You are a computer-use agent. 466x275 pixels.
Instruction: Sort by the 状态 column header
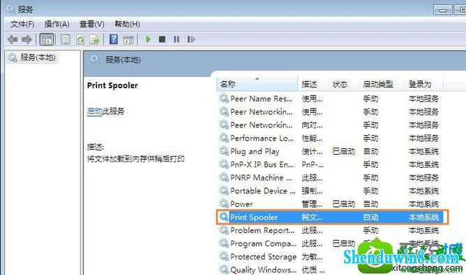coord(344,84)
